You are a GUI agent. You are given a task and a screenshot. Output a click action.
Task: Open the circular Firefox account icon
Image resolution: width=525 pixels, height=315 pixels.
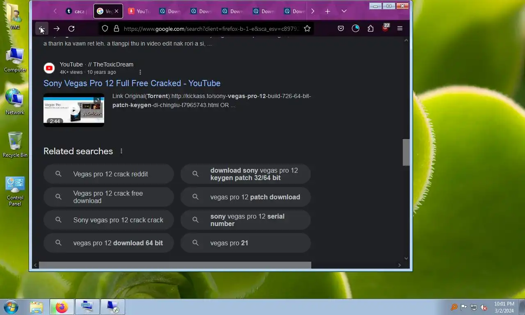click(356, 29)
